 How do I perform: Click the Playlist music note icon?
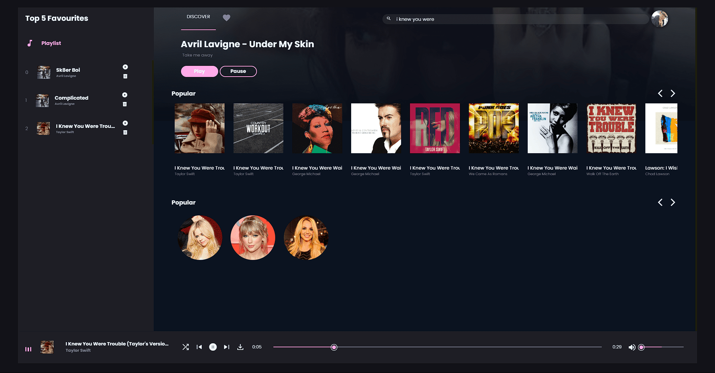(x=30, y=43)
